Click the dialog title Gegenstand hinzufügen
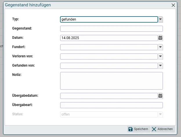 (28, 5)
